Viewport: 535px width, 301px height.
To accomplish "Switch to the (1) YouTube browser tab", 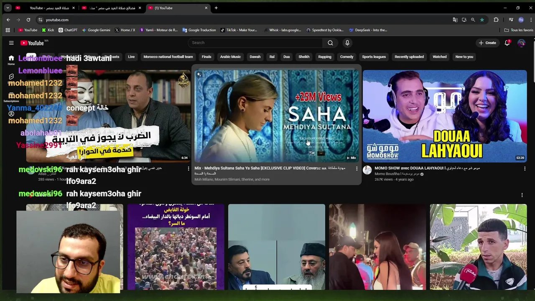I will (178, 8).
